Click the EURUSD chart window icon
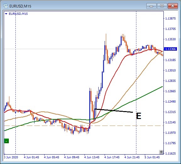Image resolution: width=181 pixels, height=164 pixels. click(6, 6)
